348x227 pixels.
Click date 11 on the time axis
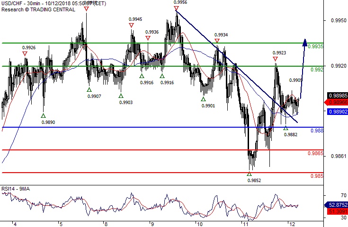pos(246,224)
